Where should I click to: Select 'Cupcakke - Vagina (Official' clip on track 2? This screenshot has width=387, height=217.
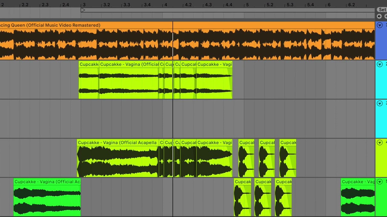pos(129,80)
